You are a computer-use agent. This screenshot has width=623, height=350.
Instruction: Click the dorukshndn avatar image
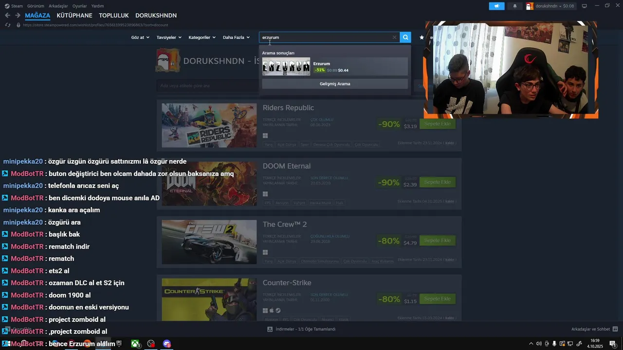[530, 6]
